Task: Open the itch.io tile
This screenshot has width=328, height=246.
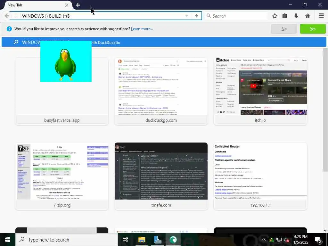Action: (260, 91)
